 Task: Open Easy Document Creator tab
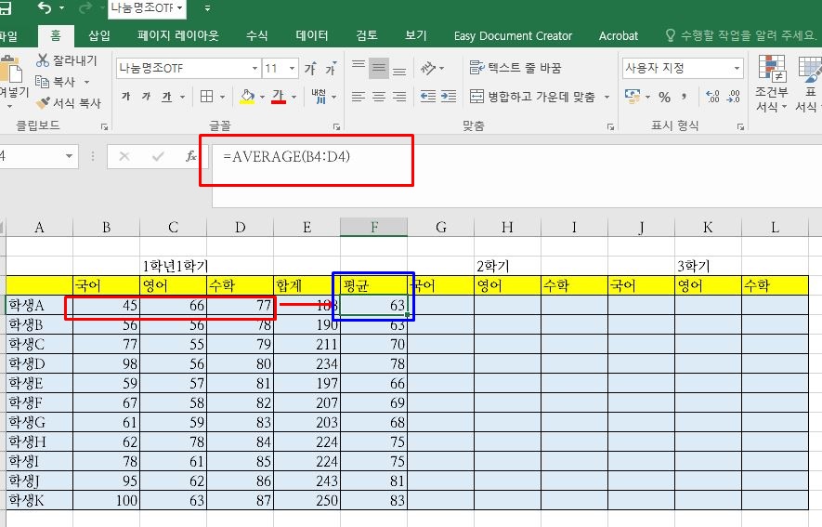coord(513,35)
